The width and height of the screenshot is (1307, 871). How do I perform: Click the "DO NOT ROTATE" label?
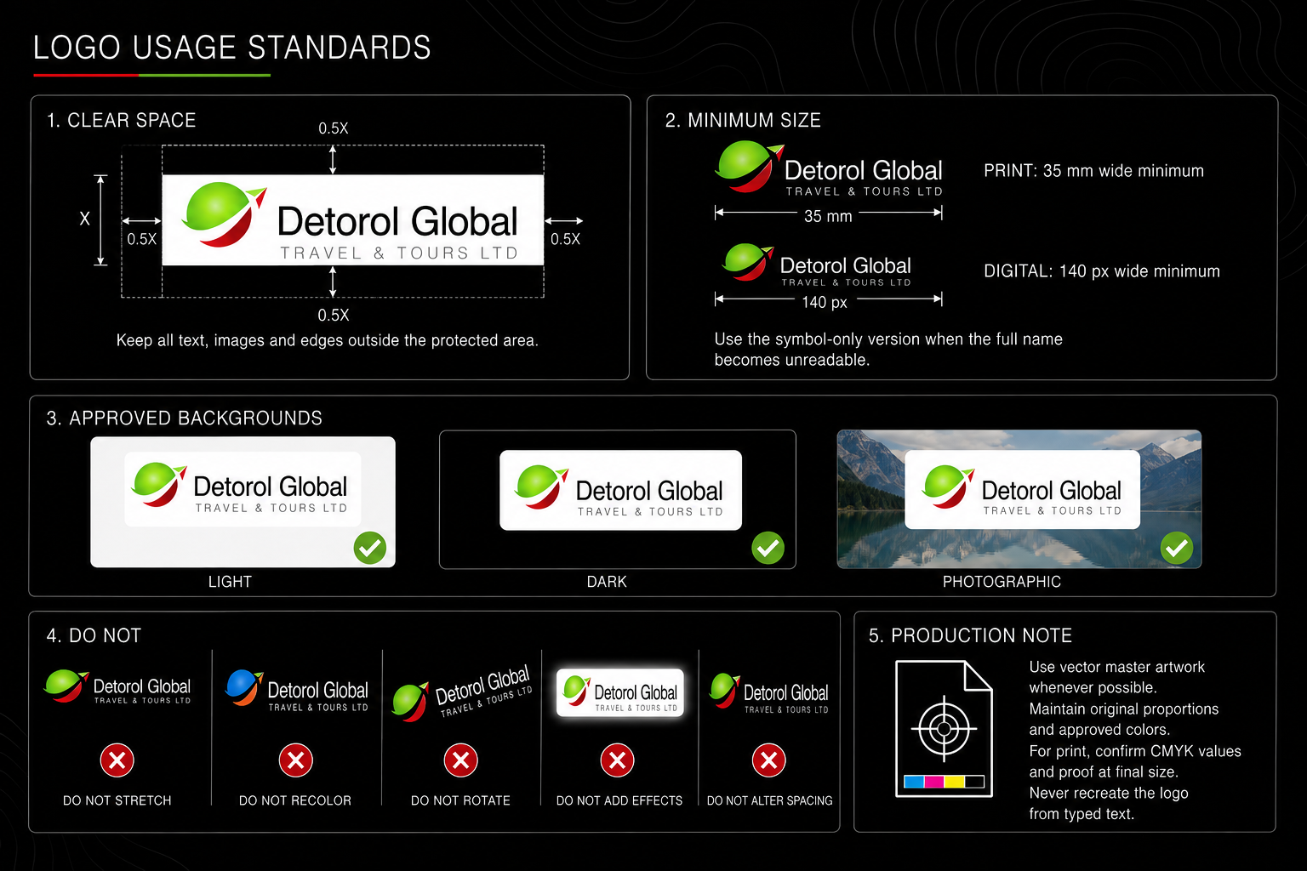(460, 800)
